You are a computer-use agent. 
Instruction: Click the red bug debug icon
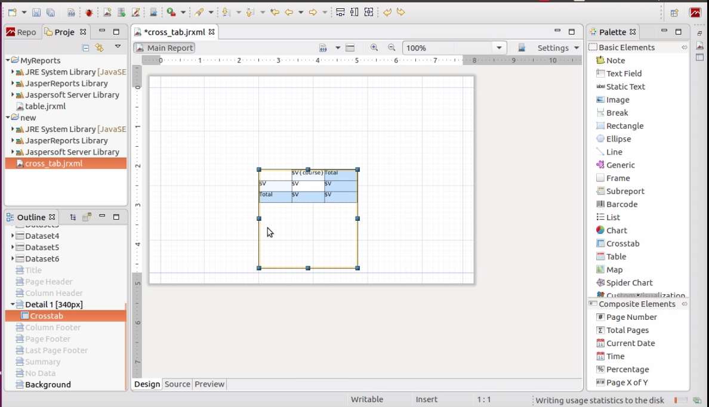coord(88,13)
